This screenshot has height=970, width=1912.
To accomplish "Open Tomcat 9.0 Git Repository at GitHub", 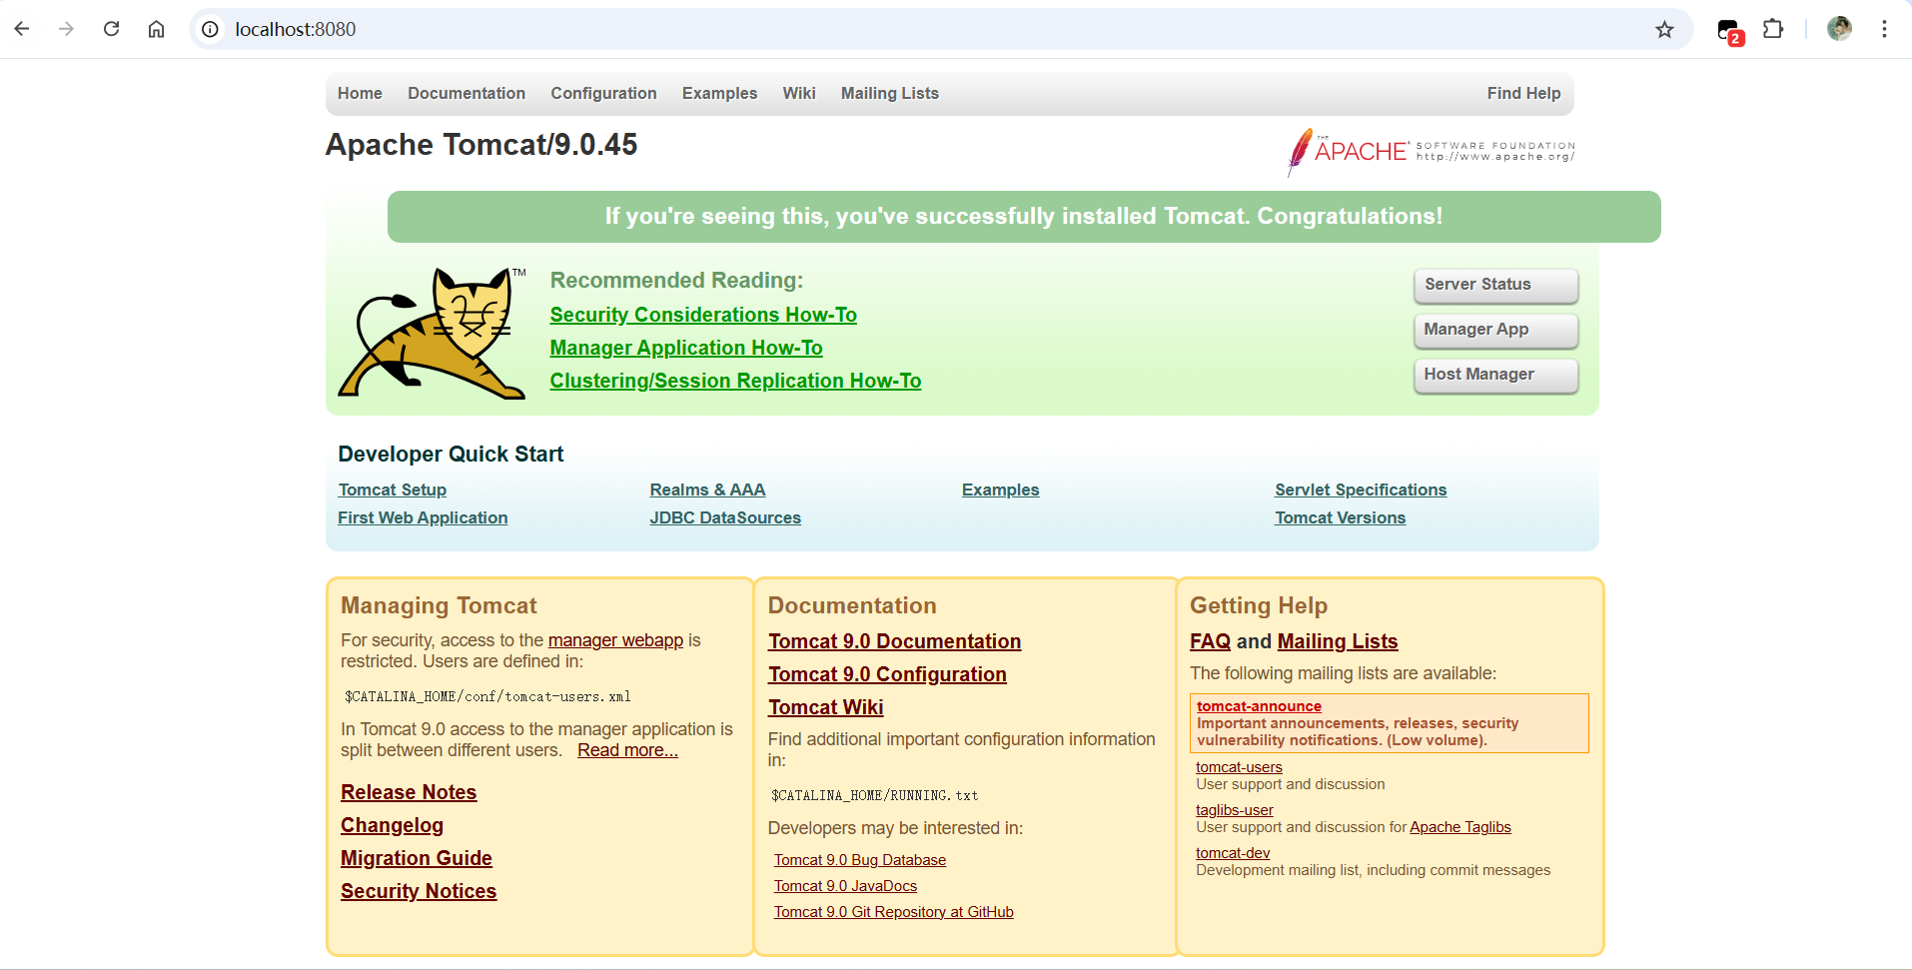I will coord(894,912).
